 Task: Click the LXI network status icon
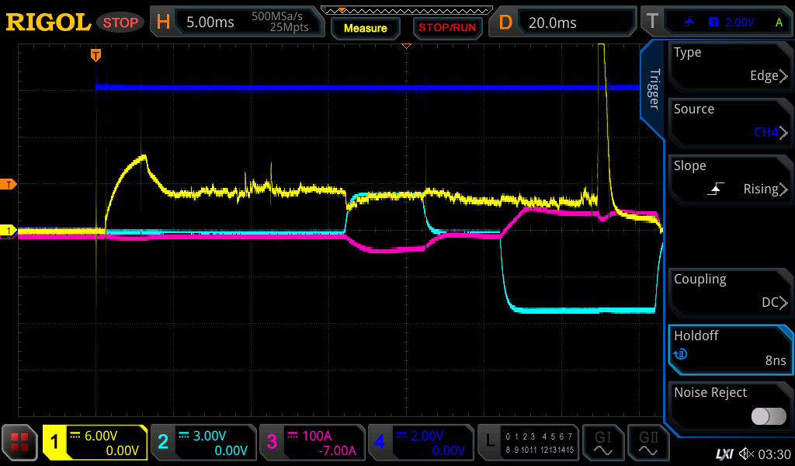pos(723,454)
